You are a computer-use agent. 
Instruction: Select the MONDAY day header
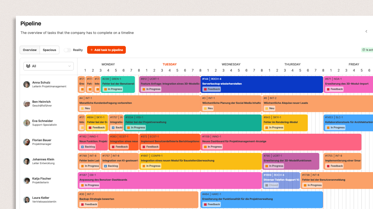108,64
